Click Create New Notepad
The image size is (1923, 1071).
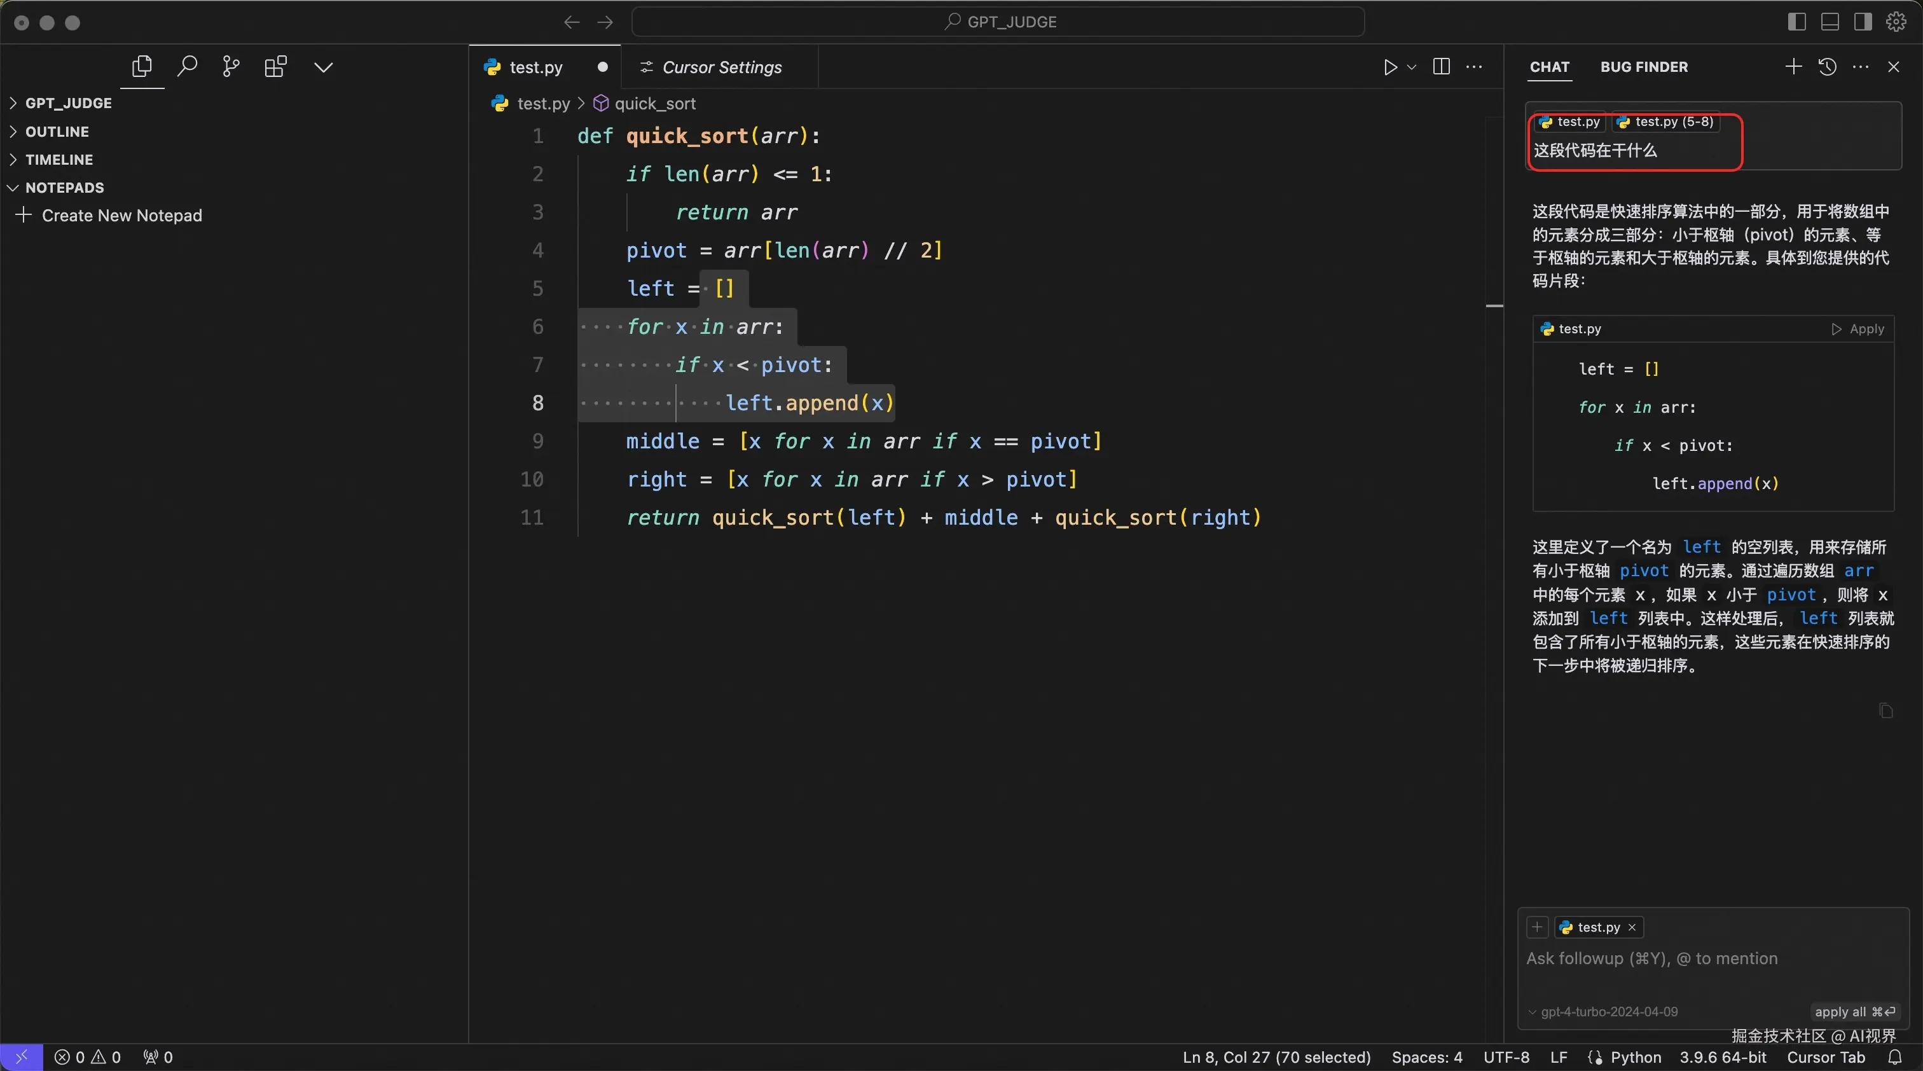(121, 216)
